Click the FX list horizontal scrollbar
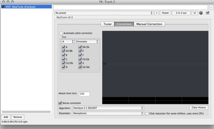Screen dimensions: 214x129 26,112
